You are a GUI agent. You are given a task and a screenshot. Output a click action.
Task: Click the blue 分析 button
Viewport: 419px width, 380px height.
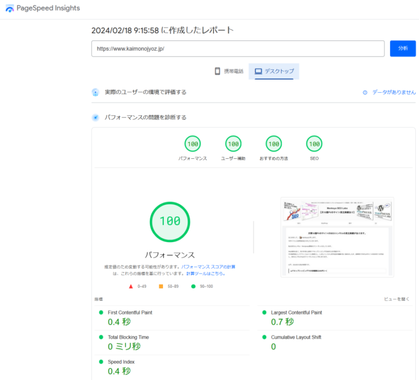pyautogui.click(x=403, y=48)
